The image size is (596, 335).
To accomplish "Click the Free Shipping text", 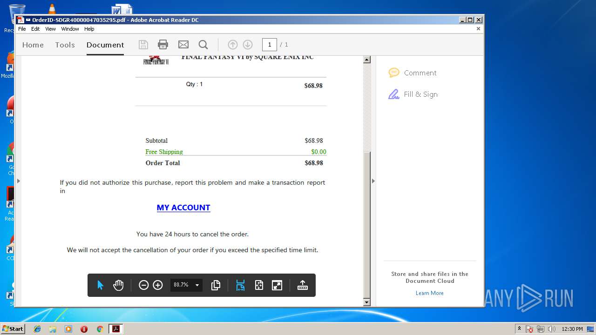I will pyautogui.click(x=164, y=152).
